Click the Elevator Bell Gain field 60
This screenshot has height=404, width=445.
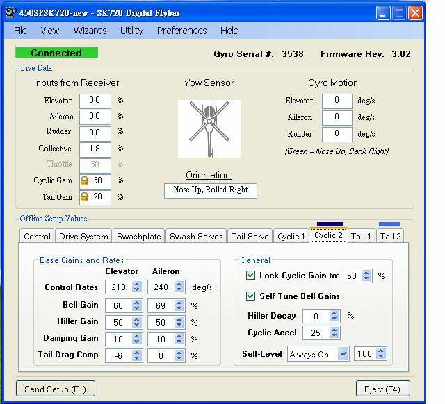[x=124, y=305]
